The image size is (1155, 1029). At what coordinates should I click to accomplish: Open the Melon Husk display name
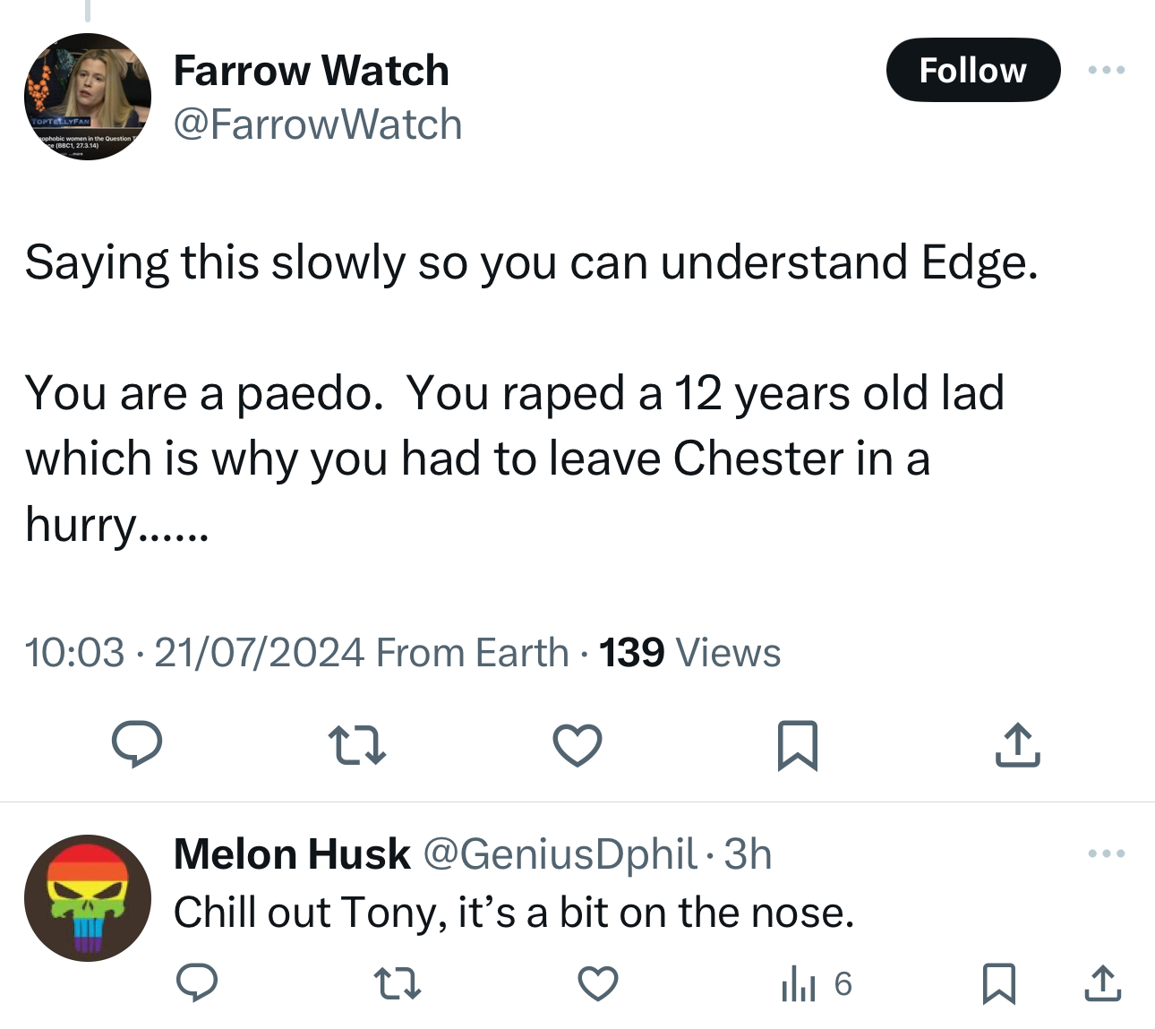click(292, 853)
